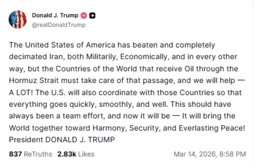Click the "President DONALD J. TRUMP" signature line
Image resolution: width=262 pixels, height=168 pixels.
(x=61, y=140)
